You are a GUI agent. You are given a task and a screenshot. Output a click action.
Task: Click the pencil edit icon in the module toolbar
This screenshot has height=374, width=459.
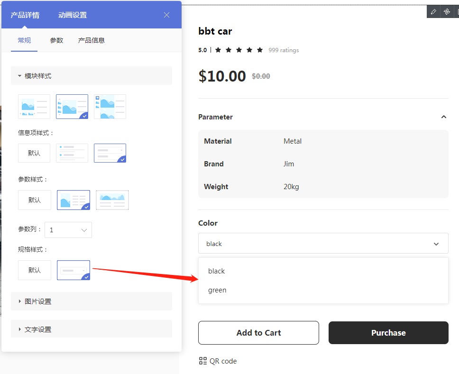433,12
